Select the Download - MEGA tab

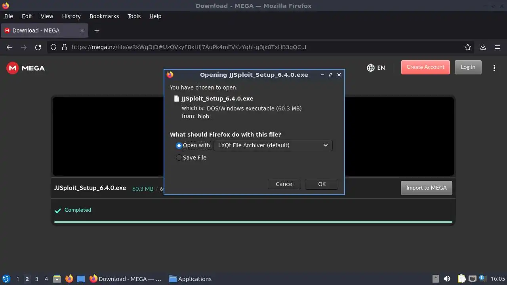(45, 30)
